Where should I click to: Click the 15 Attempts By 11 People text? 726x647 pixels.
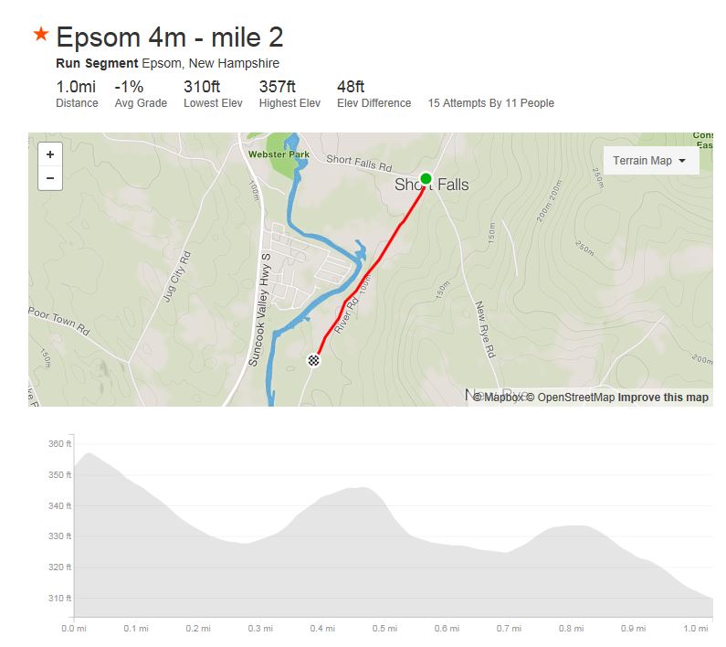(x=490, y=103)
